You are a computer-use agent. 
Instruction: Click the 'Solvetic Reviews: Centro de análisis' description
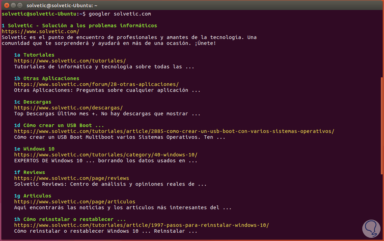pos(111,184)
